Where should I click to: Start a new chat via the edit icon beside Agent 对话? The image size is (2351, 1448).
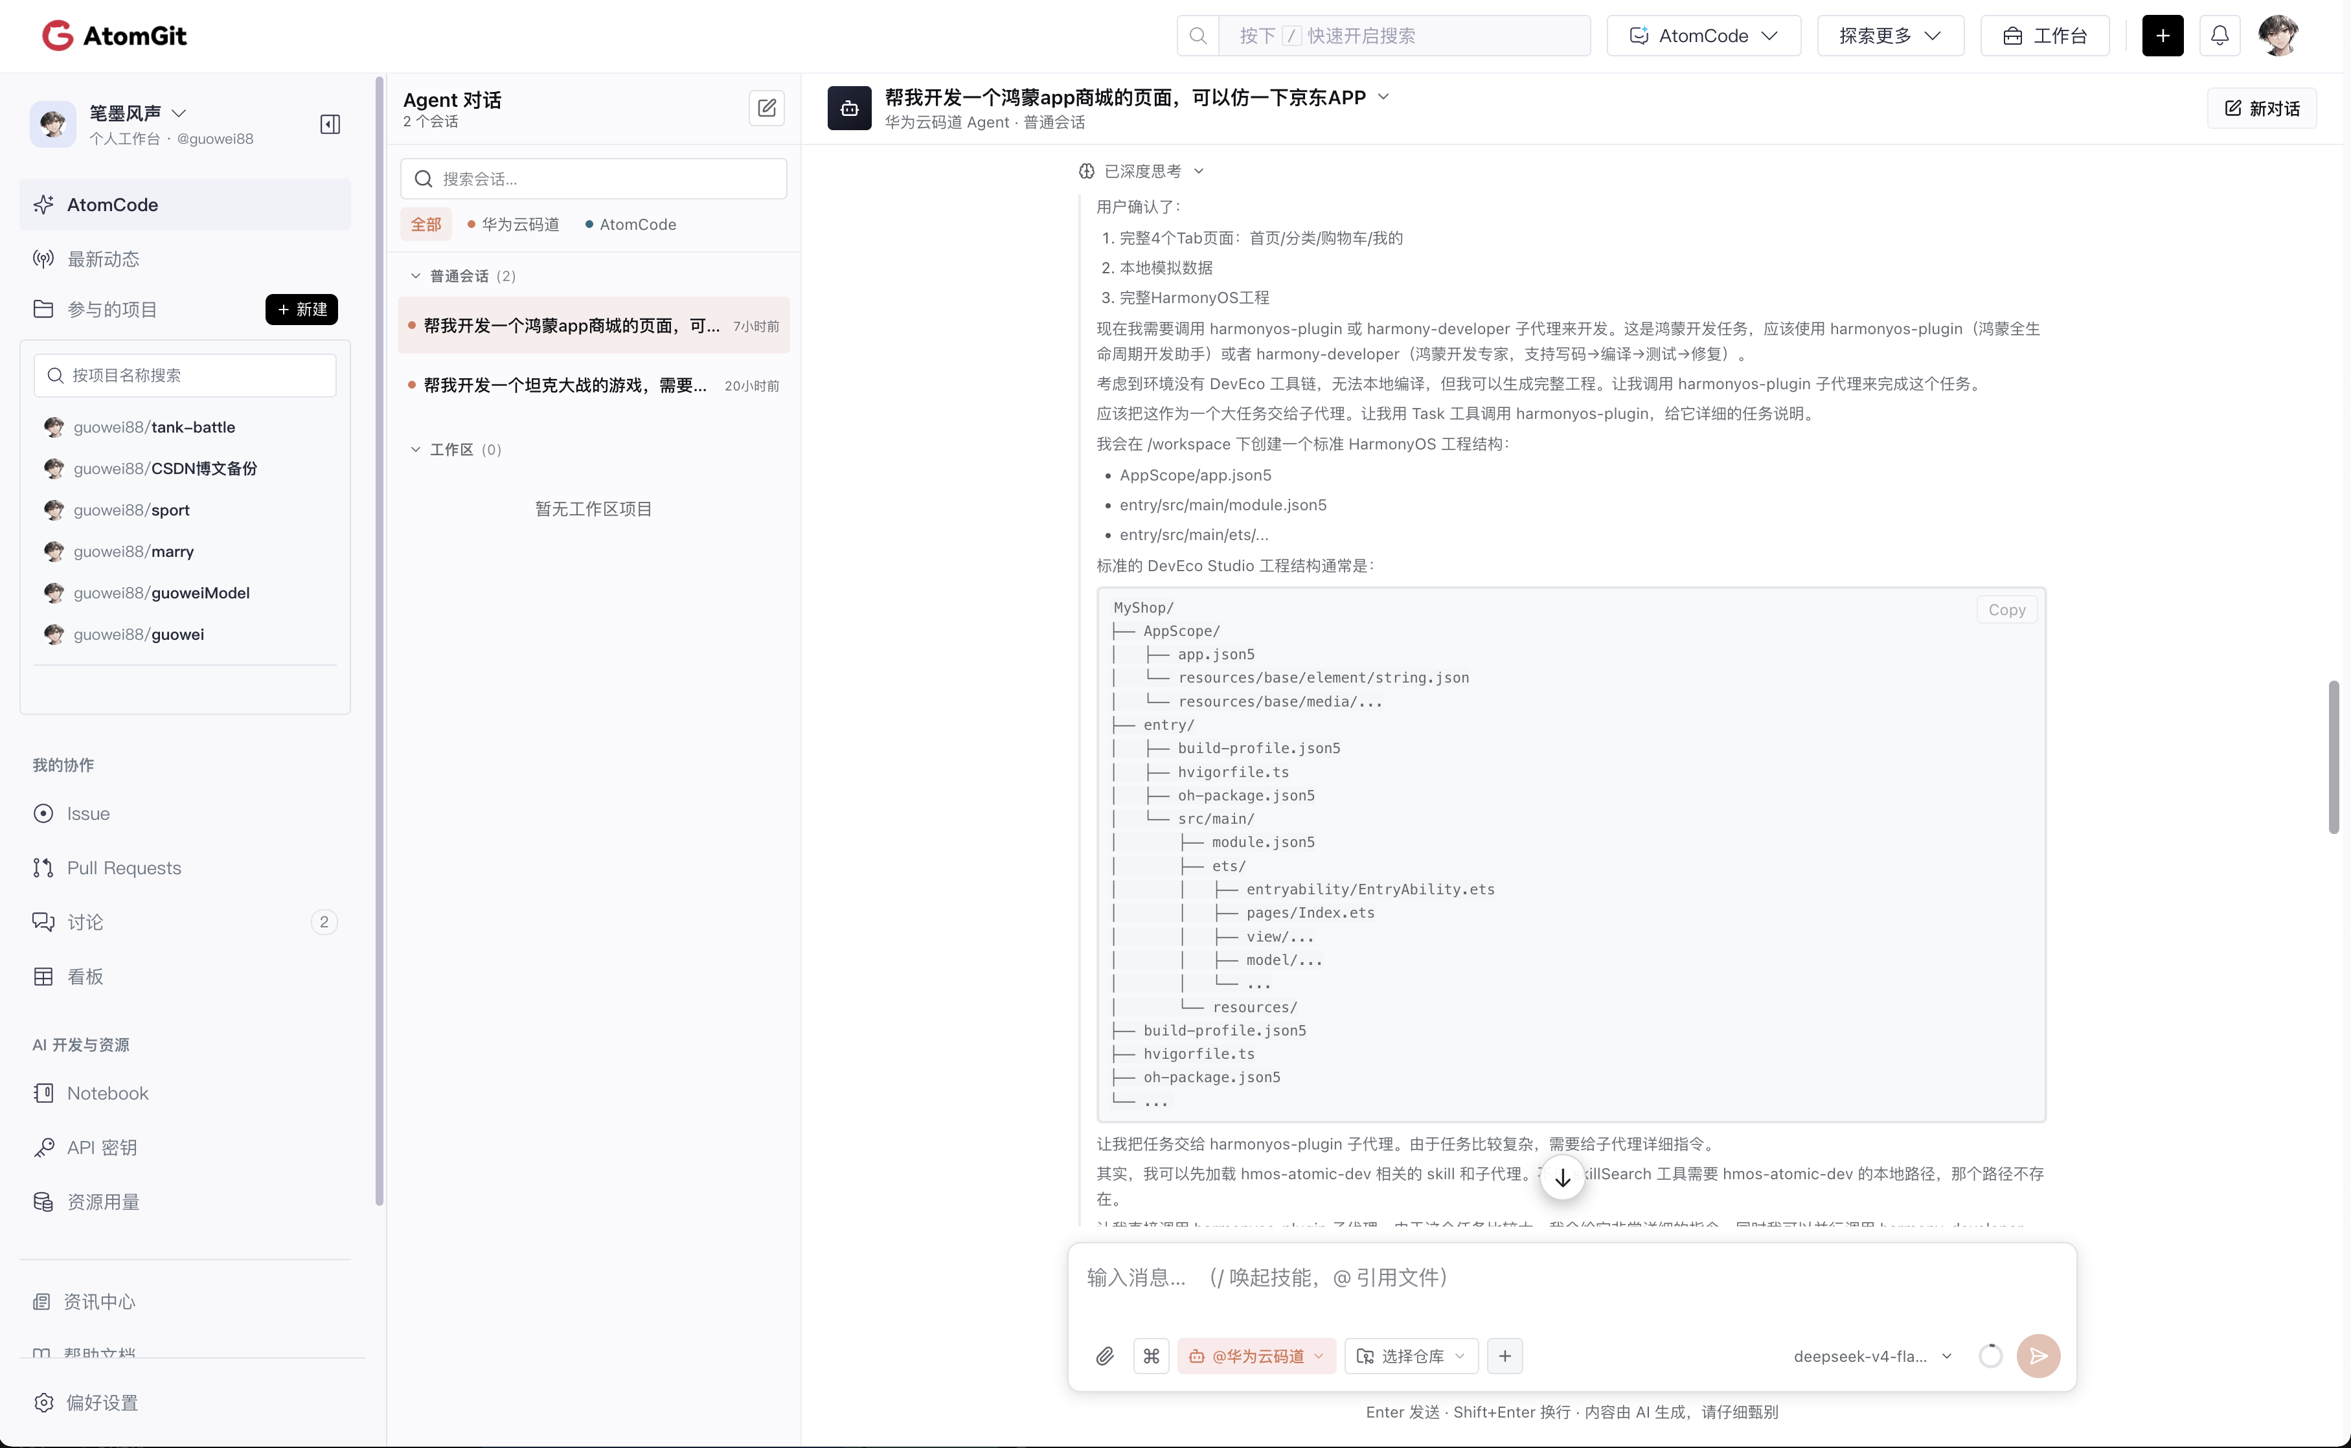click(x=766, y=108)
